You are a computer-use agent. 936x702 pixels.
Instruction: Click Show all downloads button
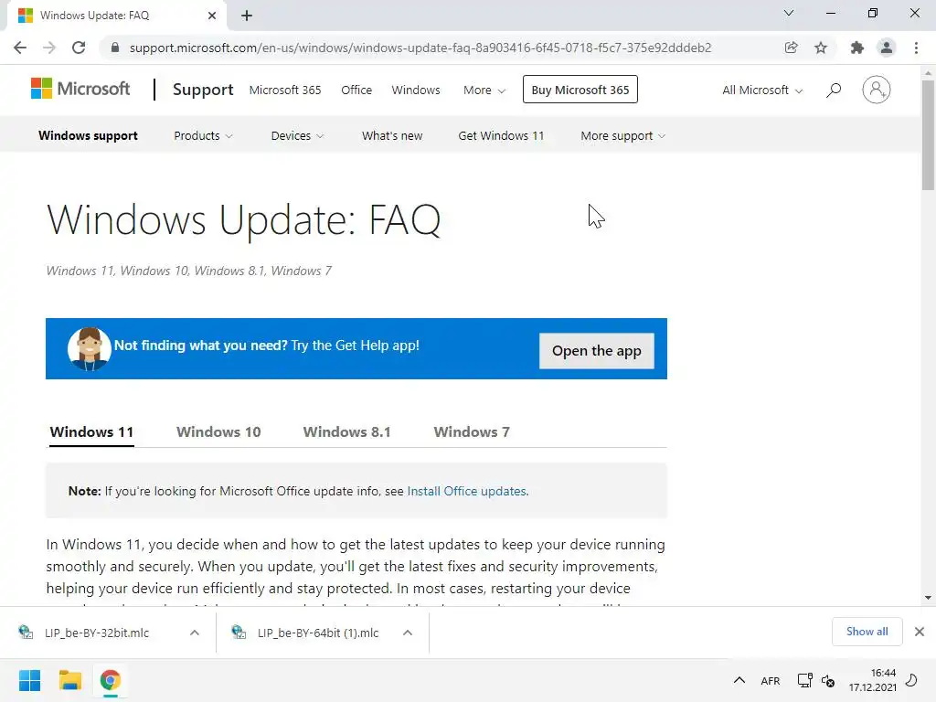[867, 632]
